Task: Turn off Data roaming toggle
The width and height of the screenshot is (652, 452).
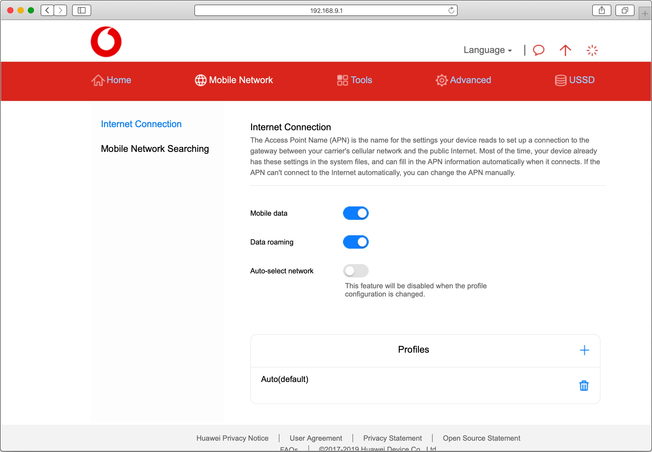Action: pyautogui.click(x=355, y=242)
